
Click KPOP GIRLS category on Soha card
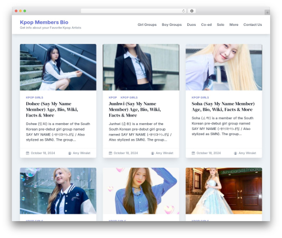[200, 97]
